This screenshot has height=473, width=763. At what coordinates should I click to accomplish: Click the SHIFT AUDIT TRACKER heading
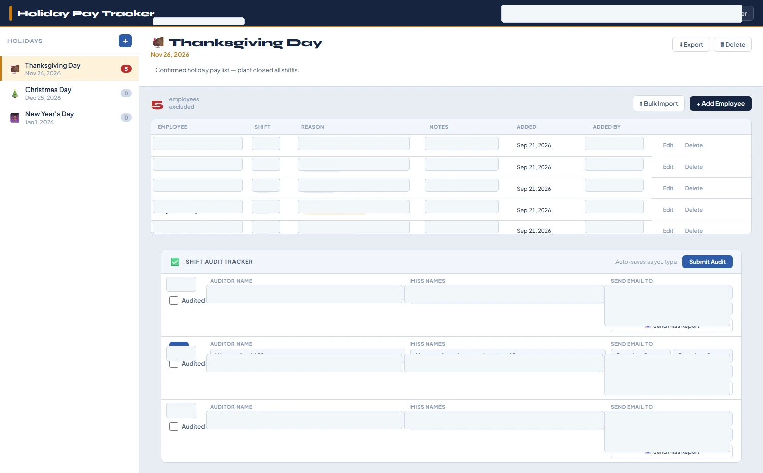219,262
